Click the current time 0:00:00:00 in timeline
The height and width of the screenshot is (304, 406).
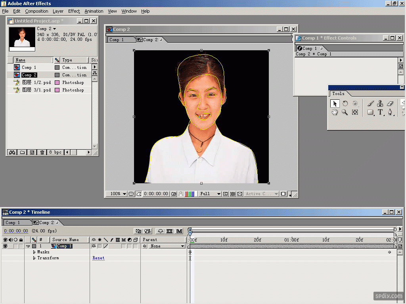coord(16,231)
